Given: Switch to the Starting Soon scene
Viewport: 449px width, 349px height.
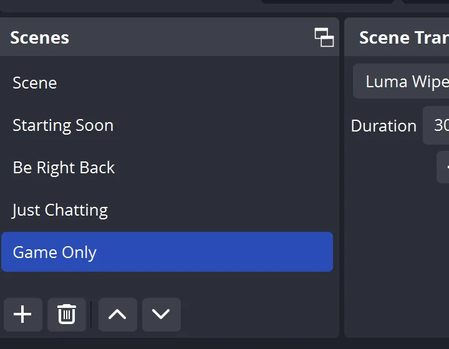Looking at the screenshot, I should click(x=63, y=125).
